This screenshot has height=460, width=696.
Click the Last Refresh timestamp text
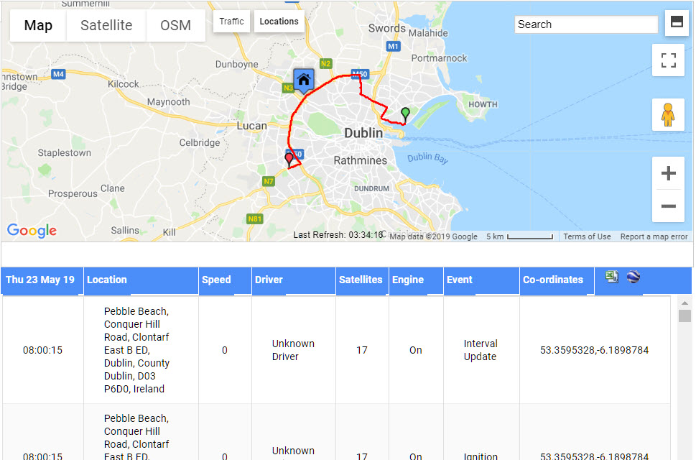click(338, 235)
